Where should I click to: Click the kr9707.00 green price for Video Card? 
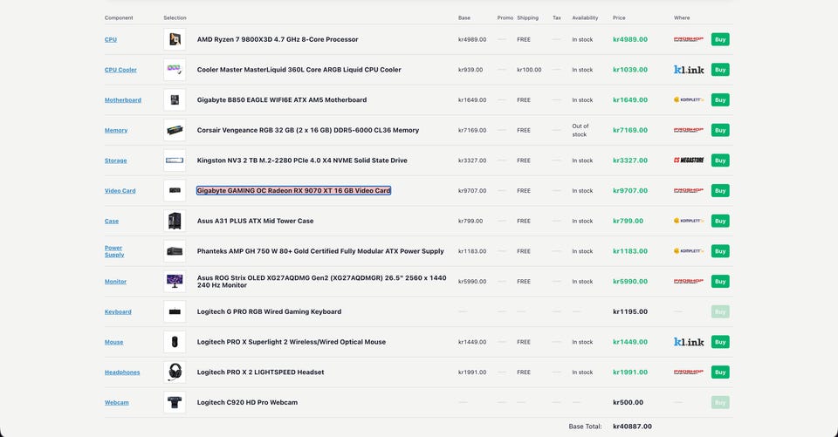coord(630,191)
